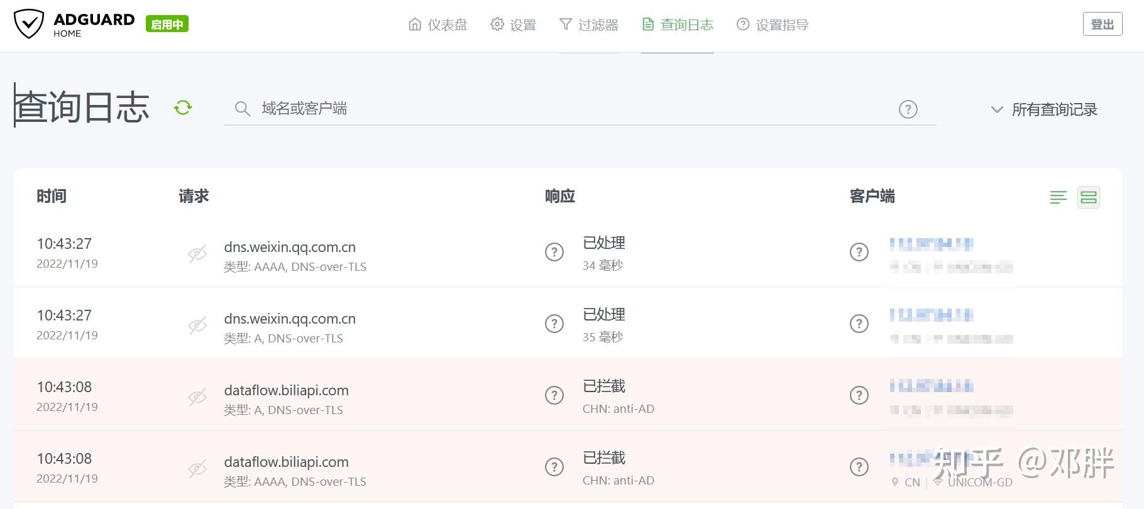Image resolution: width=1144 pixels, height=509 pixels.
Task: Click the 登出 logout button
Action: 1102,25
